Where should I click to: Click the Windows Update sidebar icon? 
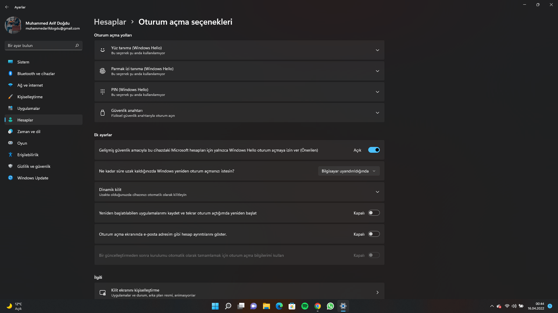(x=10, y=178)
